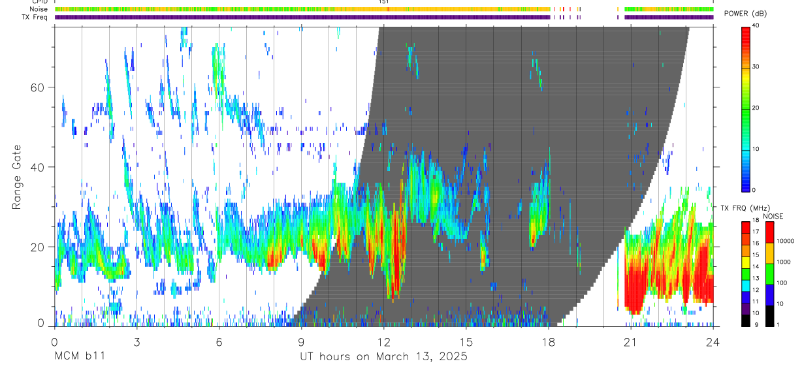Viewport: 802px width, 370px height.
Task: Click the 'MCM b11' radar label
Action: coord(79,357)
